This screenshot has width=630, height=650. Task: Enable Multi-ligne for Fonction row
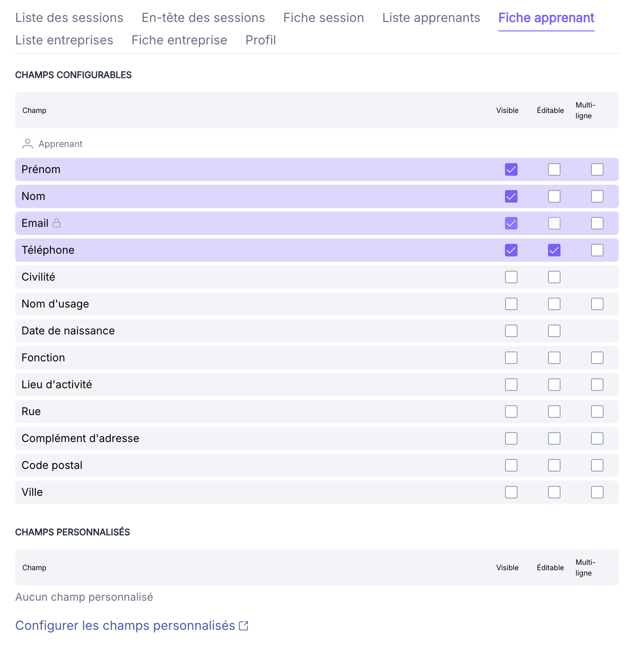tap(597, 358)
